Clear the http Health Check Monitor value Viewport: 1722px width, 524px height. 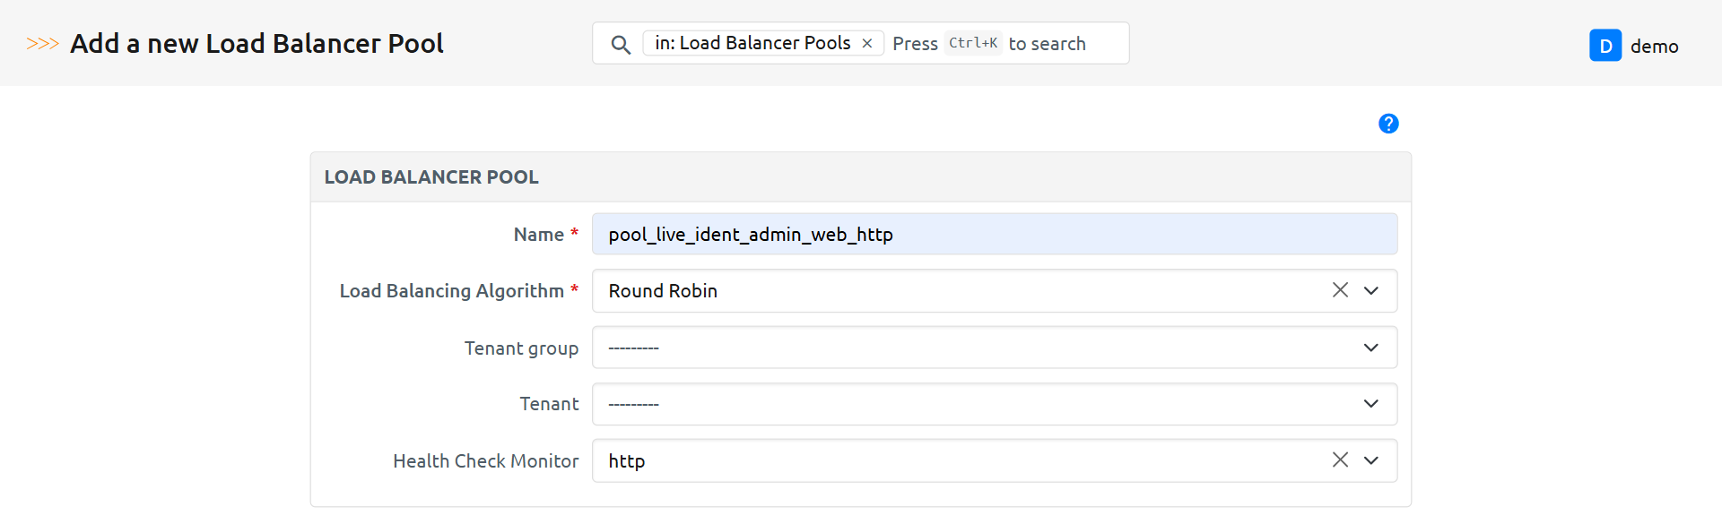coord(1340,460)
